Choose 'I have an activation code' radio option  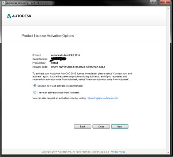[x=35, y=92]
